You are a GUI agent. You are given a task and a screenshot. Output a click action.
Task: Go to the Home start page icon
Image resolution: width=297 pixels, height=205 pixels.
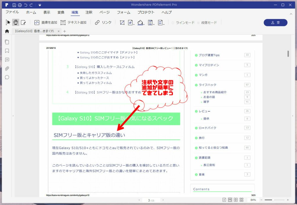point(7,31)
